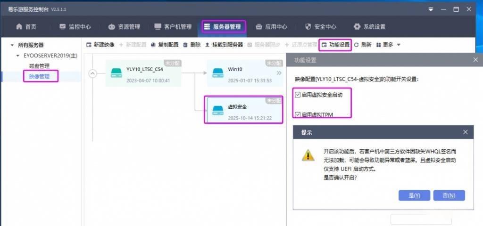This screenshot has width=483, height=226.
Task: Close the 提示 dialog
Action: 466,132
